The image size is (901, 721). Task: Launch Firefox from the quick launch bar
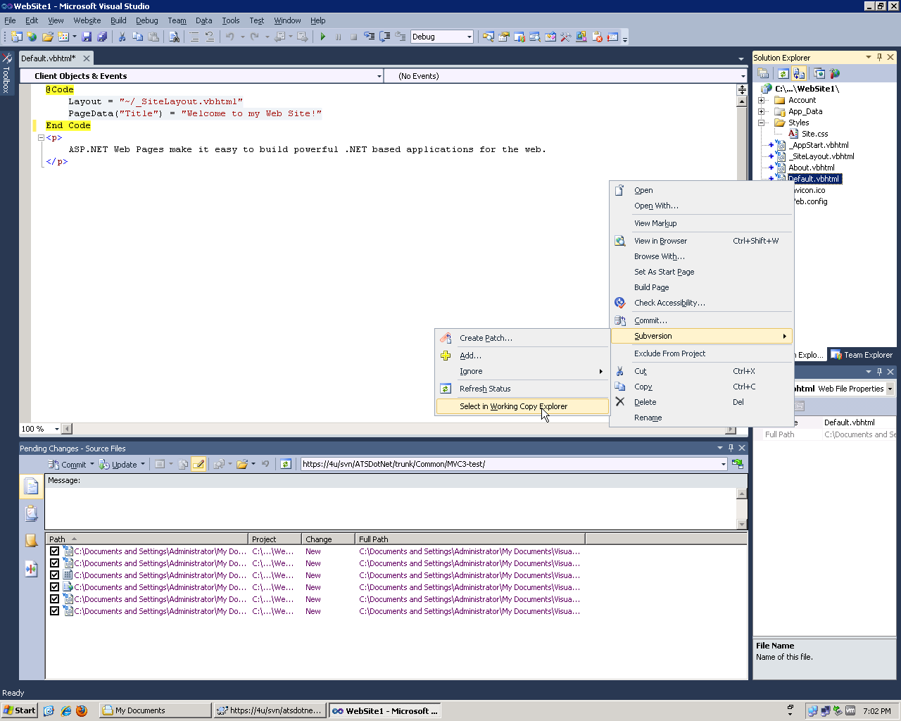pos(82,710)
